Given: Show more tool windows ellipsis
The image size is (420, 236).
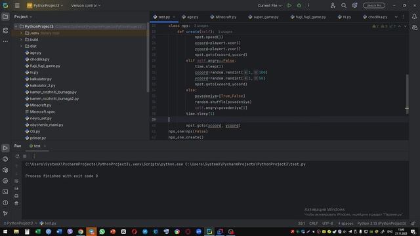Looking at the screenshot, I should [5, 41].
